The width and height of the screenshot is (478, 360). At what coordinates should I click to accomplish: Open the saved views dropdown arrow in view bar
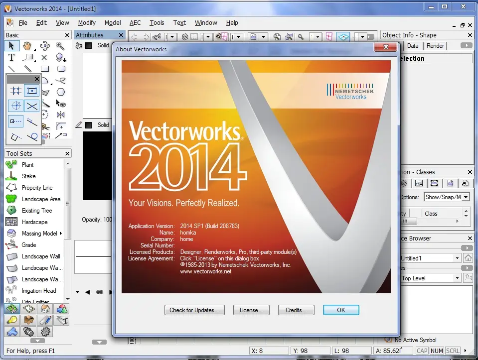(263, 37)
